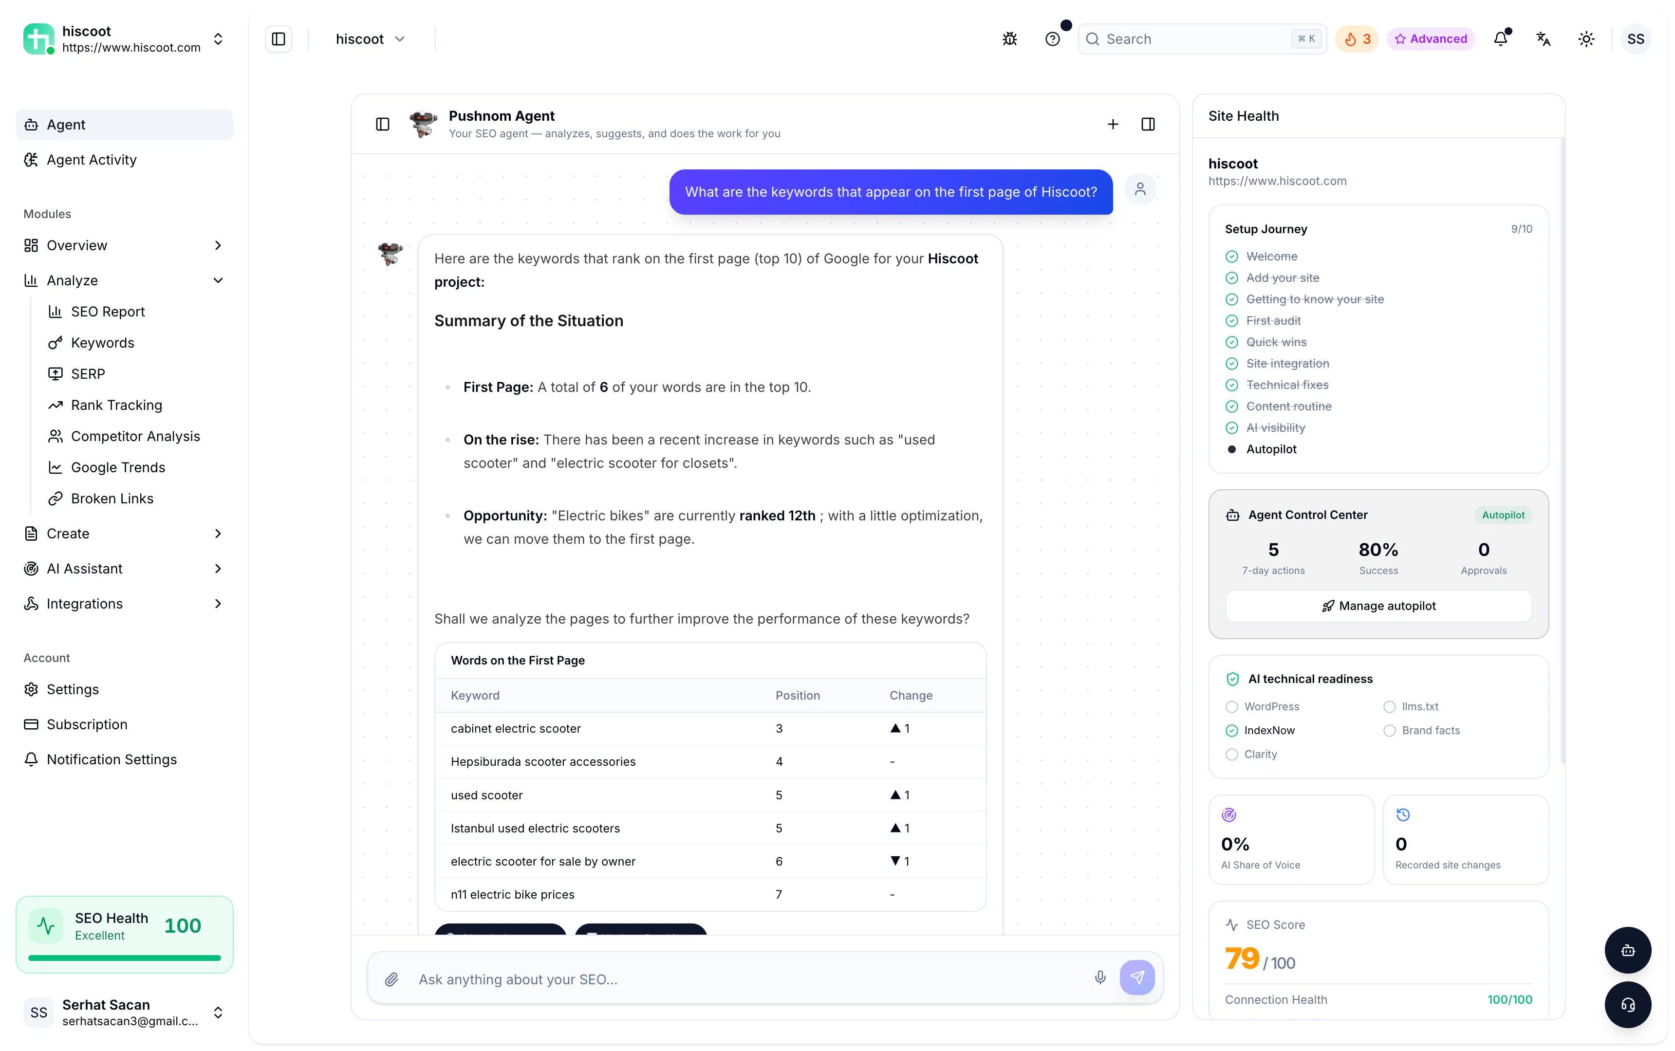This screenshot has width=1675, height=1051.
Task: Click the Search field in header
Action: coord(1202,39)
